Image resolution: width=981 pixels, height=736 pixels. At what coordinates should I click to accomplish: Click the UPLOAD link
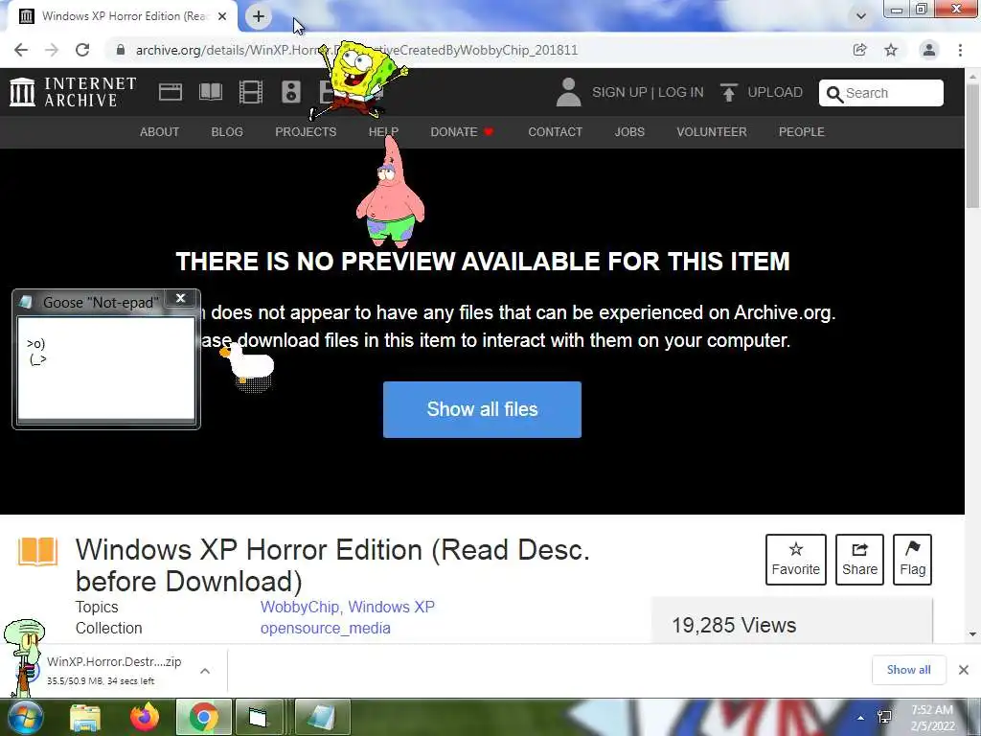[x=775, y=93]
